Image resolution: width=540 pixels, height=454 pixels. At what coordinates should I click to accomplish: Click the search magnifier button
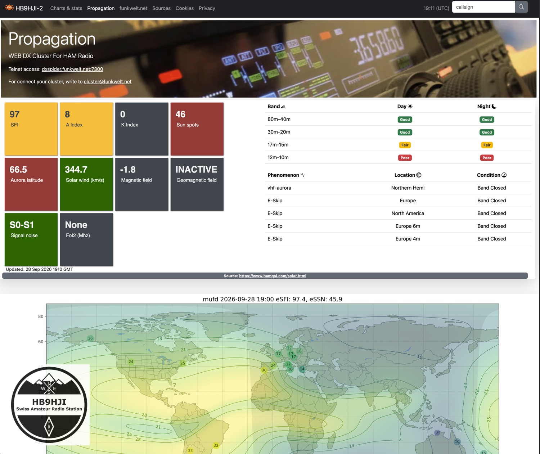pos(521,7)
